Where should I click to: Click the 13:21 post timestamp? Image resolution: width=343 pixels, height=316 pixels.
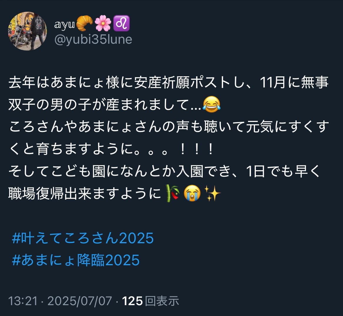click(23, 301)
